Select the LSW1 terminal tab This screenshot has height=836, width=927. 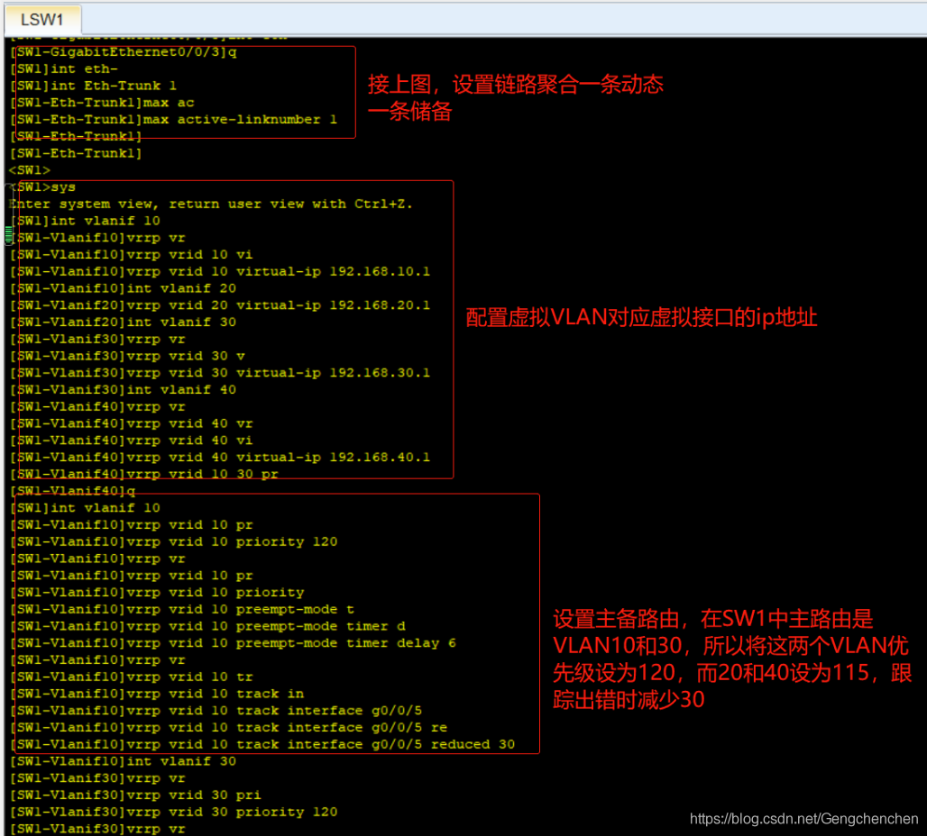point(42,20)
